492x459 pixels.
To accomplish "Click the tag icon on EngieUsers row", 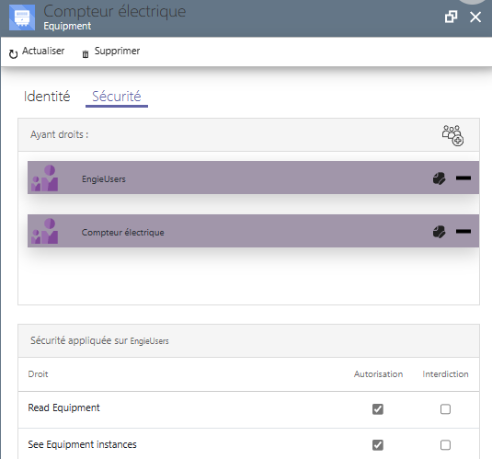I will 439,178.
